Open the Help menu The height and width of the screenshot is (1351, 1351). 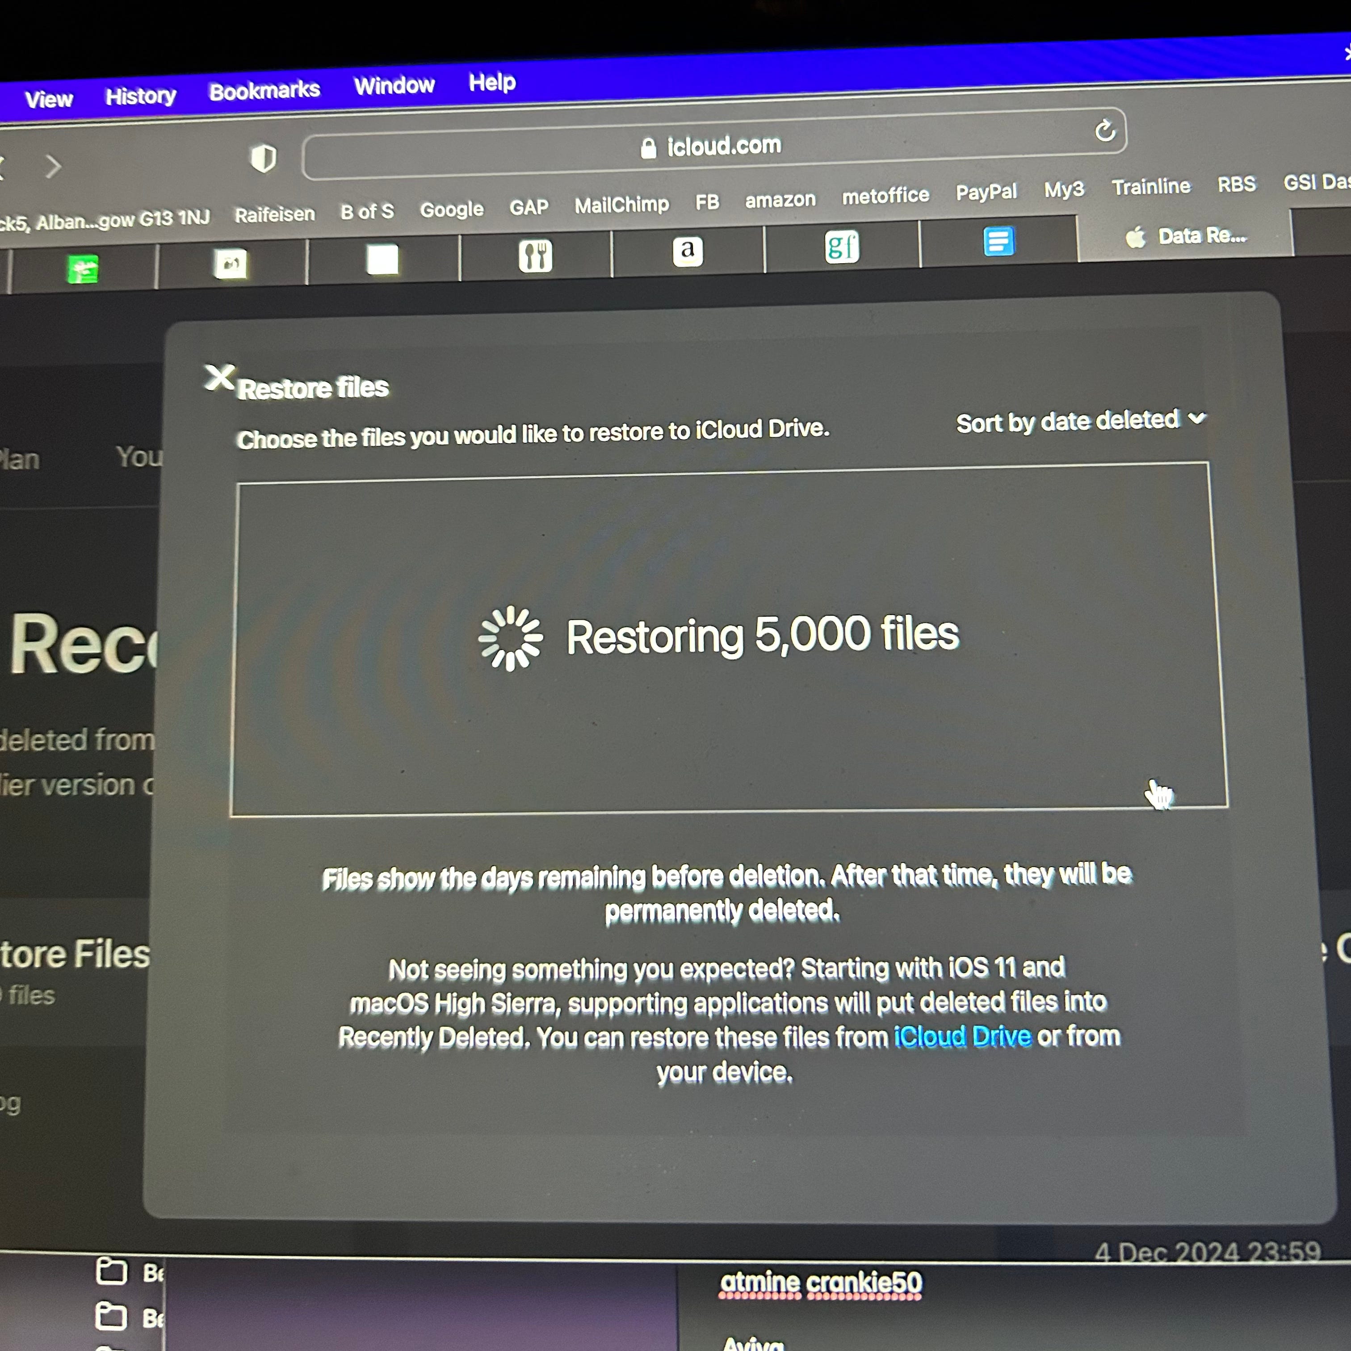pyautogui.click(x=491, y=83)
